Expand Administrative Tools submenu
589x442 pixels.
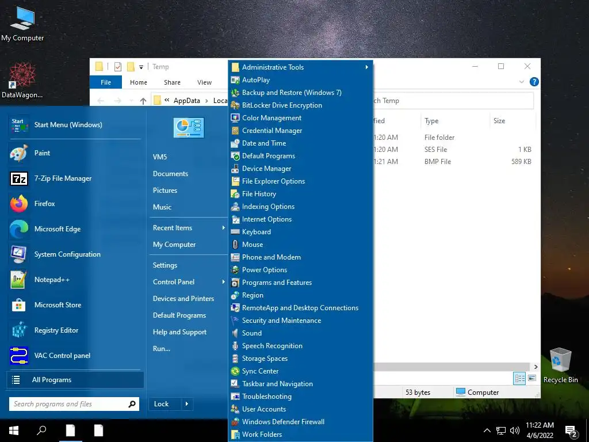pyautogui.click(x=300, y=67)
